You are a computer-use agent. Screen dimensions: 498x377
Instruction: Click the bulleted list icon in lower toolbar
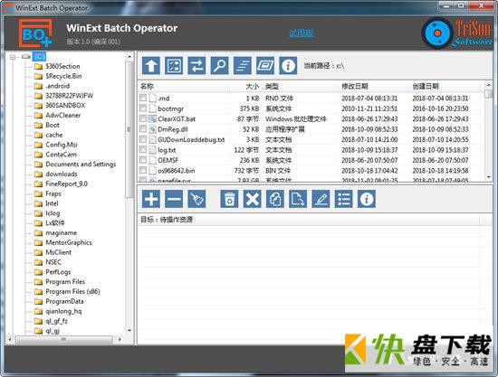tap(344, 199)
